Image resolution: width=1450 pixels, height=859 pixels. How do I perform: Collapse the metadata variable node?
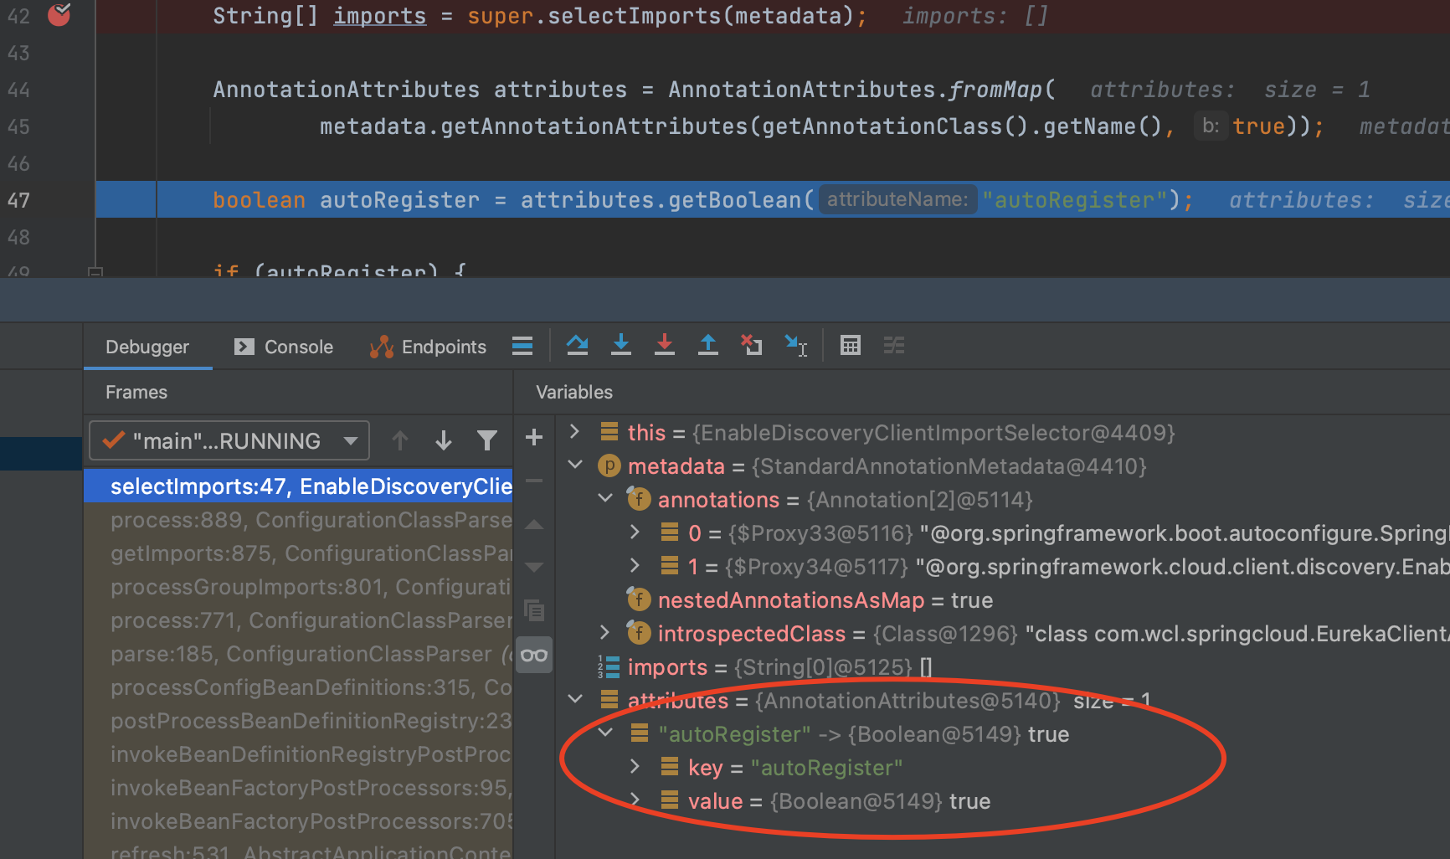click(x=574, y=466)
